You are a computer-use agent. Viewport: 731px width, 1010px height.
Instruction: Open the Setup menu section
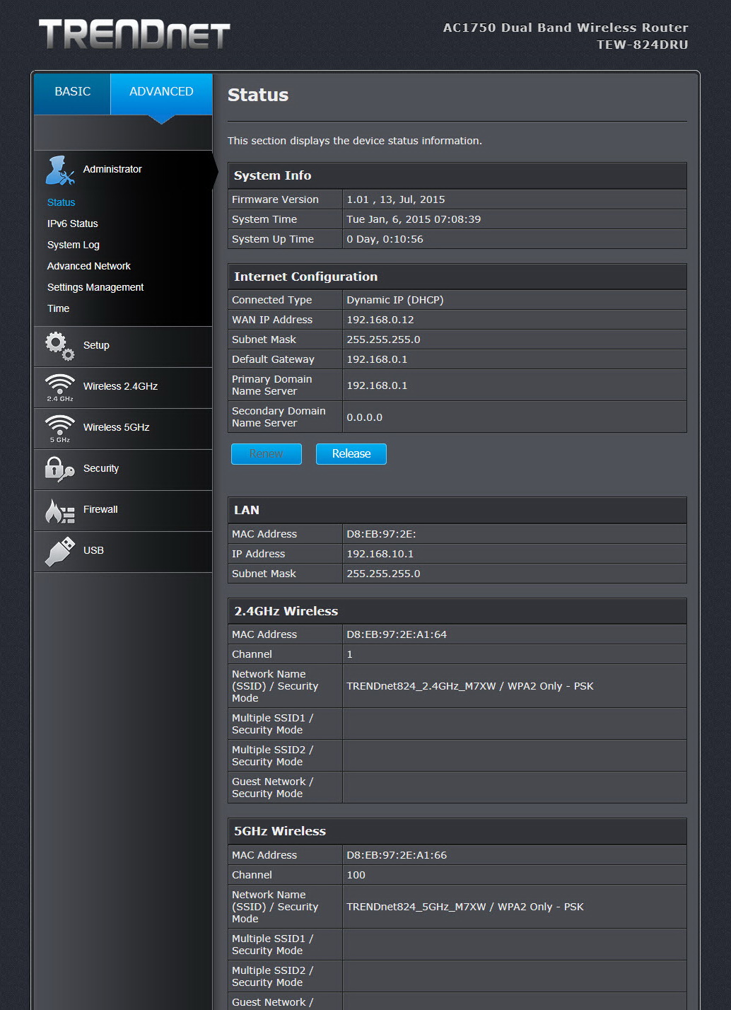[123, 347]
